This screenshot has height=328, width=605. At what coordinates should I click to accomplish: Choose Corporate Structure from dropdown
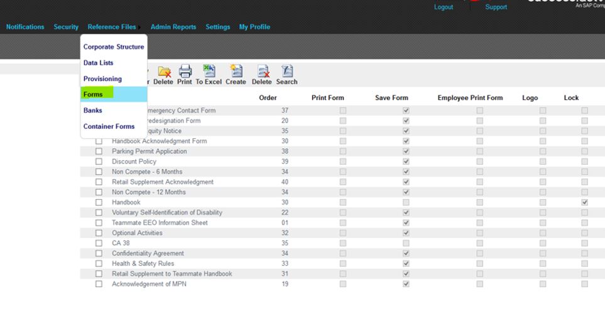tap(114, 46)
